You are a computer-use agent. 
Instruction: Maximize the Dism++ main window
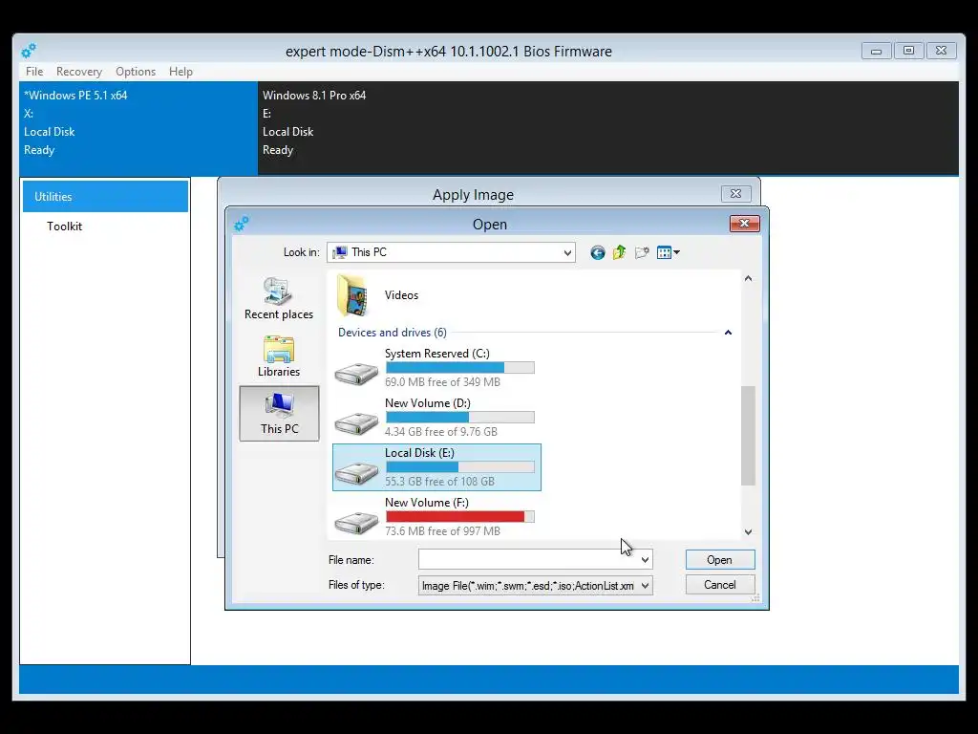(x=909, y=51)
